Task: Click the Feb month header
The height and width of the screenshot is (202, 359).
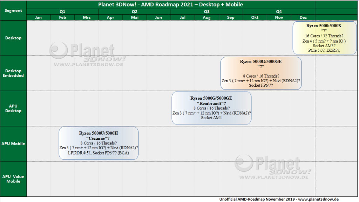Action: click(62, 17)
